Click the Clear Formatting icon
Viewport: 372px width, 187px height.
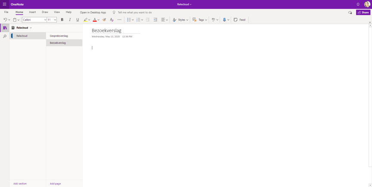112,20
